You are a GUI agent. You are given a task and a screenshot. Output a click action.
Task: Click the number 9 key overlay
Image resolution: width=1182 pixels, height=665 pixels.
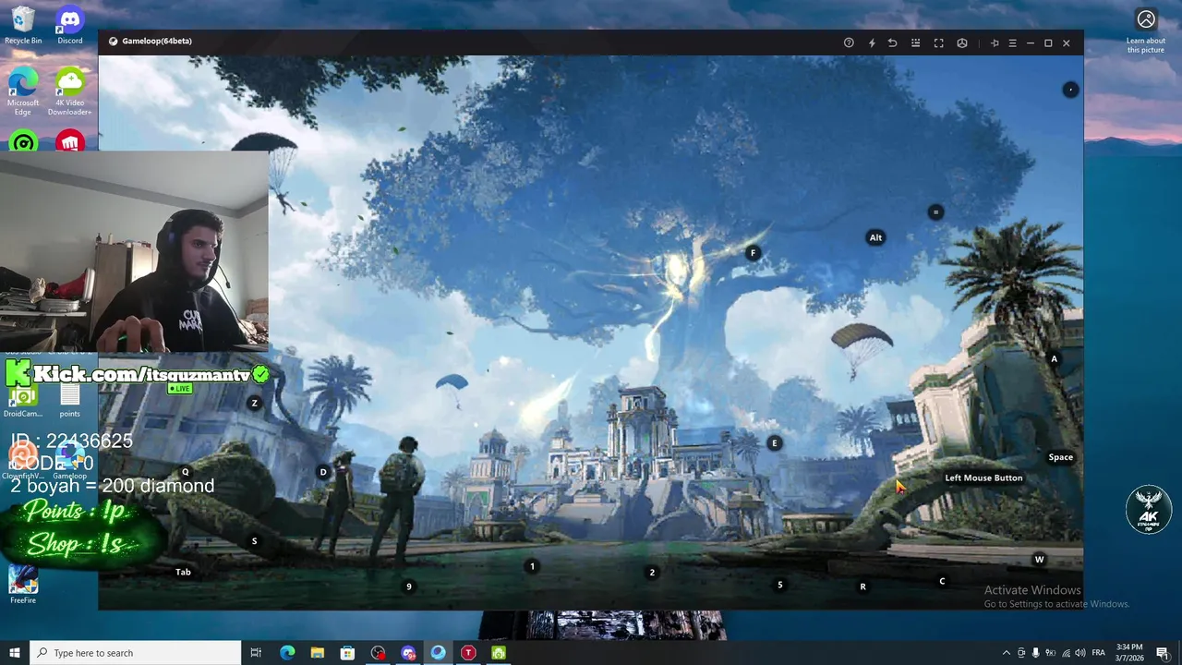pos(409,586)
